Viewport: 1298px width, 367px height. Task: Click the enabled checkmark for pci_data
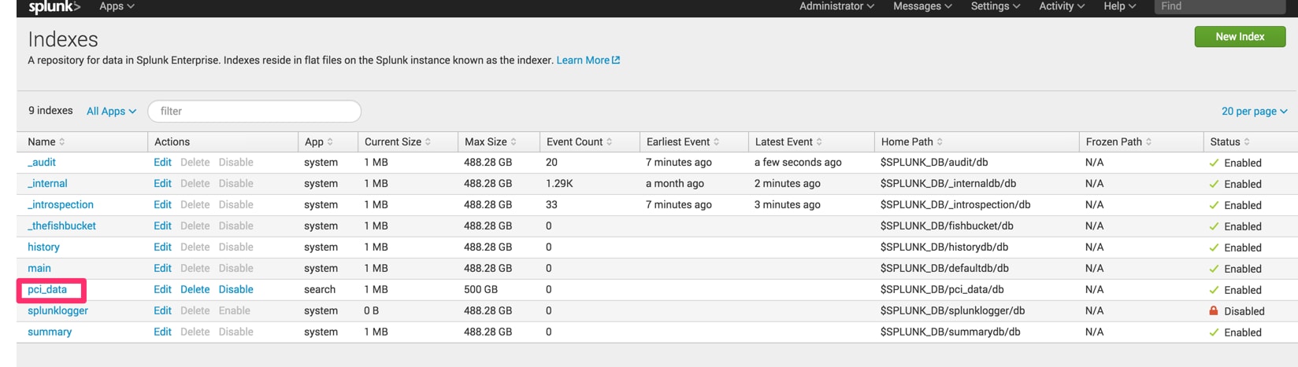pos(1214,291)
